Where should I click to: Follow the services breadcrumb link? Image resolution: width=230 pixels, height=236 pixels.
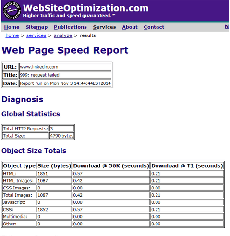pyautogui.click(x=36, y=35)
